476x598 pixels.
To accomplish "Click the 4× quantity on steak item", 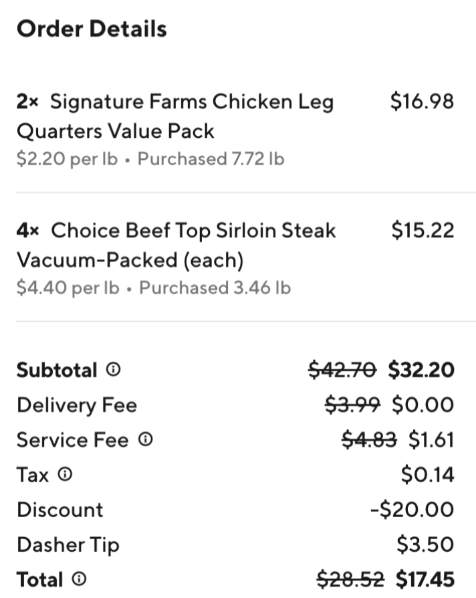I will pyautogui.click(x=28, y=231).
